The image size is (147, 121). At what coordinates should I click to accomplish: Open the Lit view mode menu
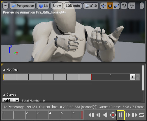43,6
